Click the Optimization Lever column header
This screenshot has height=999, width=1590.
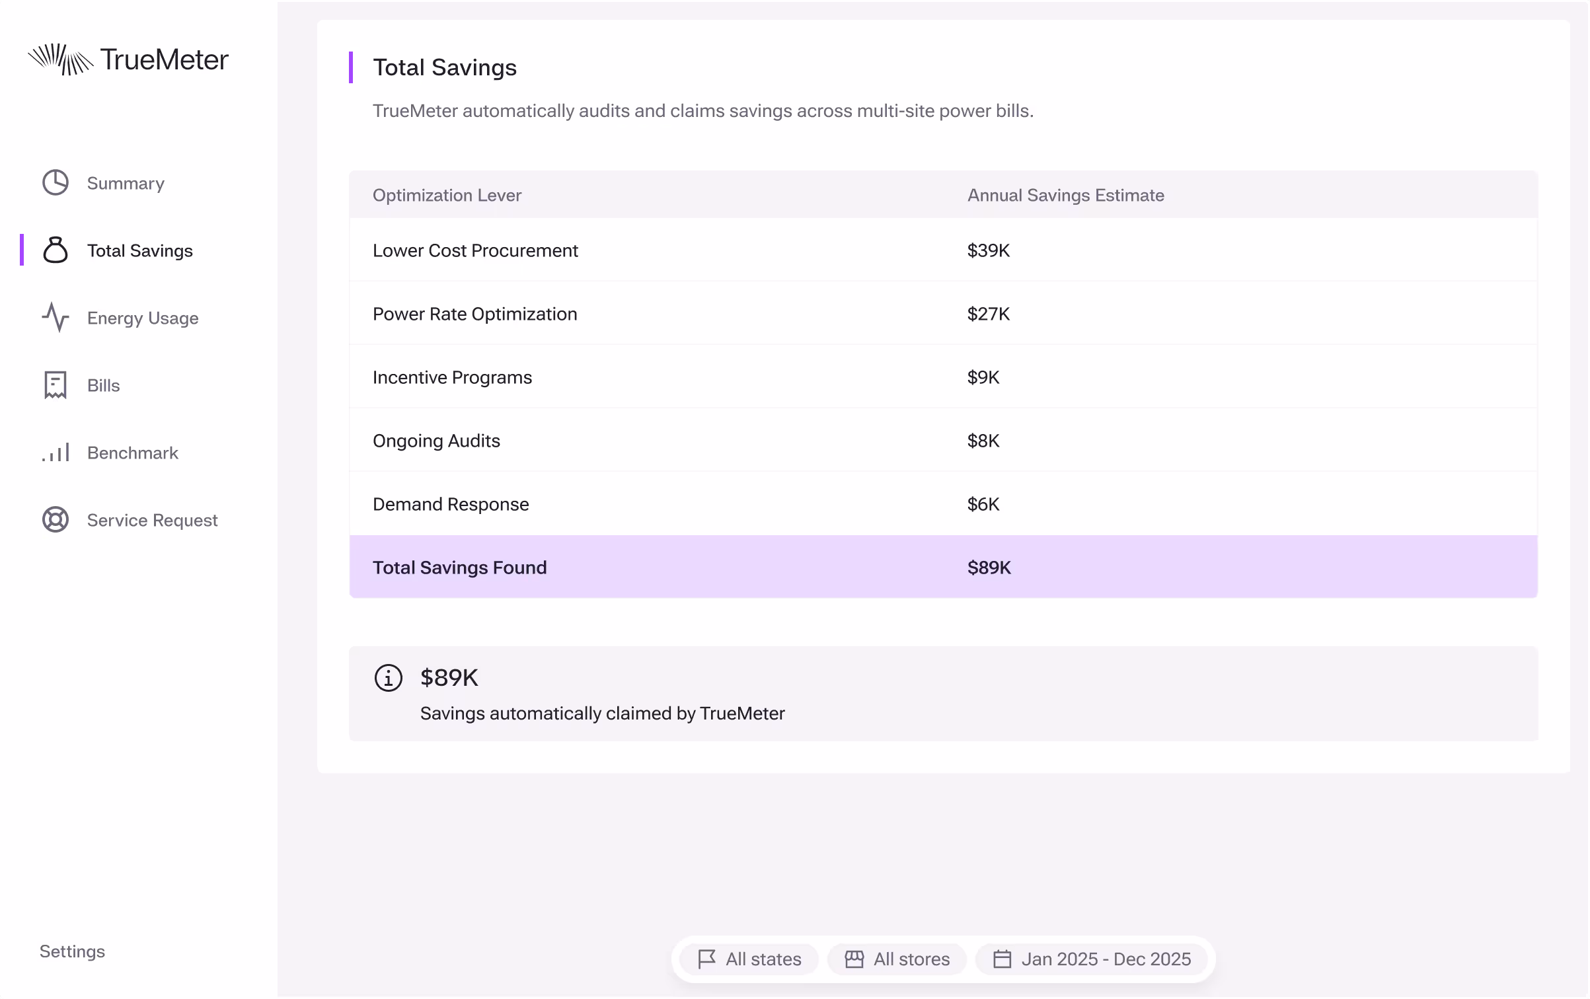(447, 196)
